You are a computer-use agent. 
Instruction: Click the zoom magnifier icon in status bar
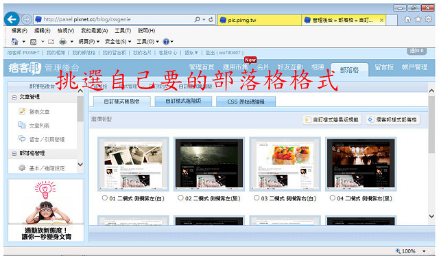[398, 251]
